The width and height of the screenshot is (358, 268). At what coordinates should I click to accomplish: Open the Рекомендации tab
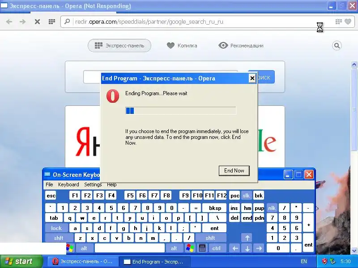pyautogui.click(x=241, y=46)
